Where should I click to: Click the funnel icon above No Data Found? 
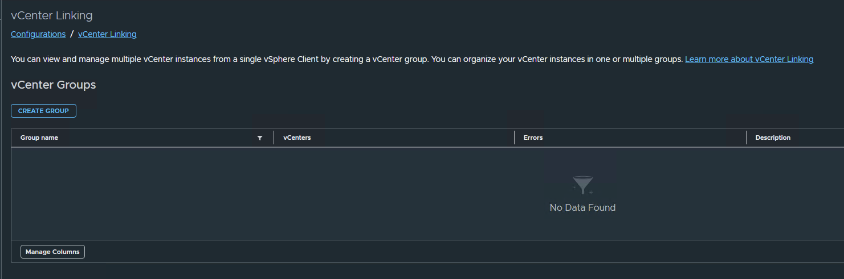click(x=582, y=186)
